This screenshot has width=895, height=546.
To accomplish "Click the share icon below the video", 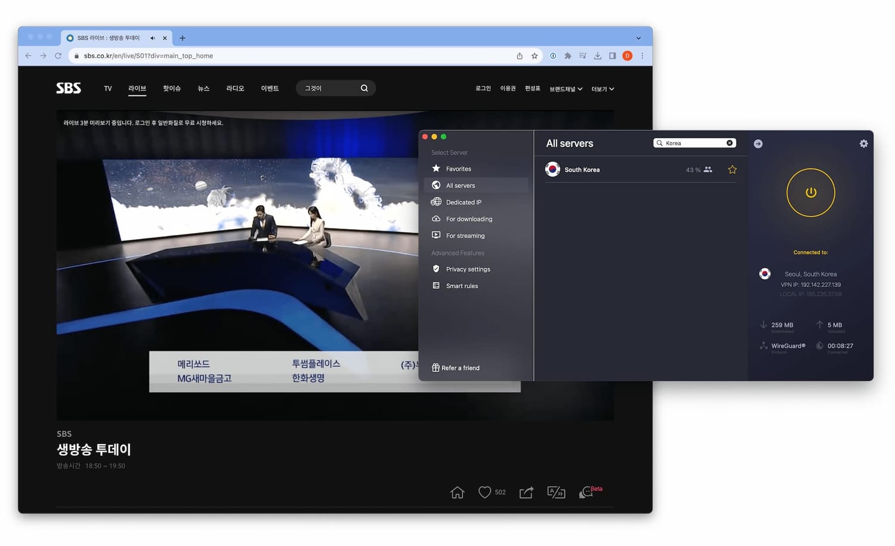I will (526, 492).
